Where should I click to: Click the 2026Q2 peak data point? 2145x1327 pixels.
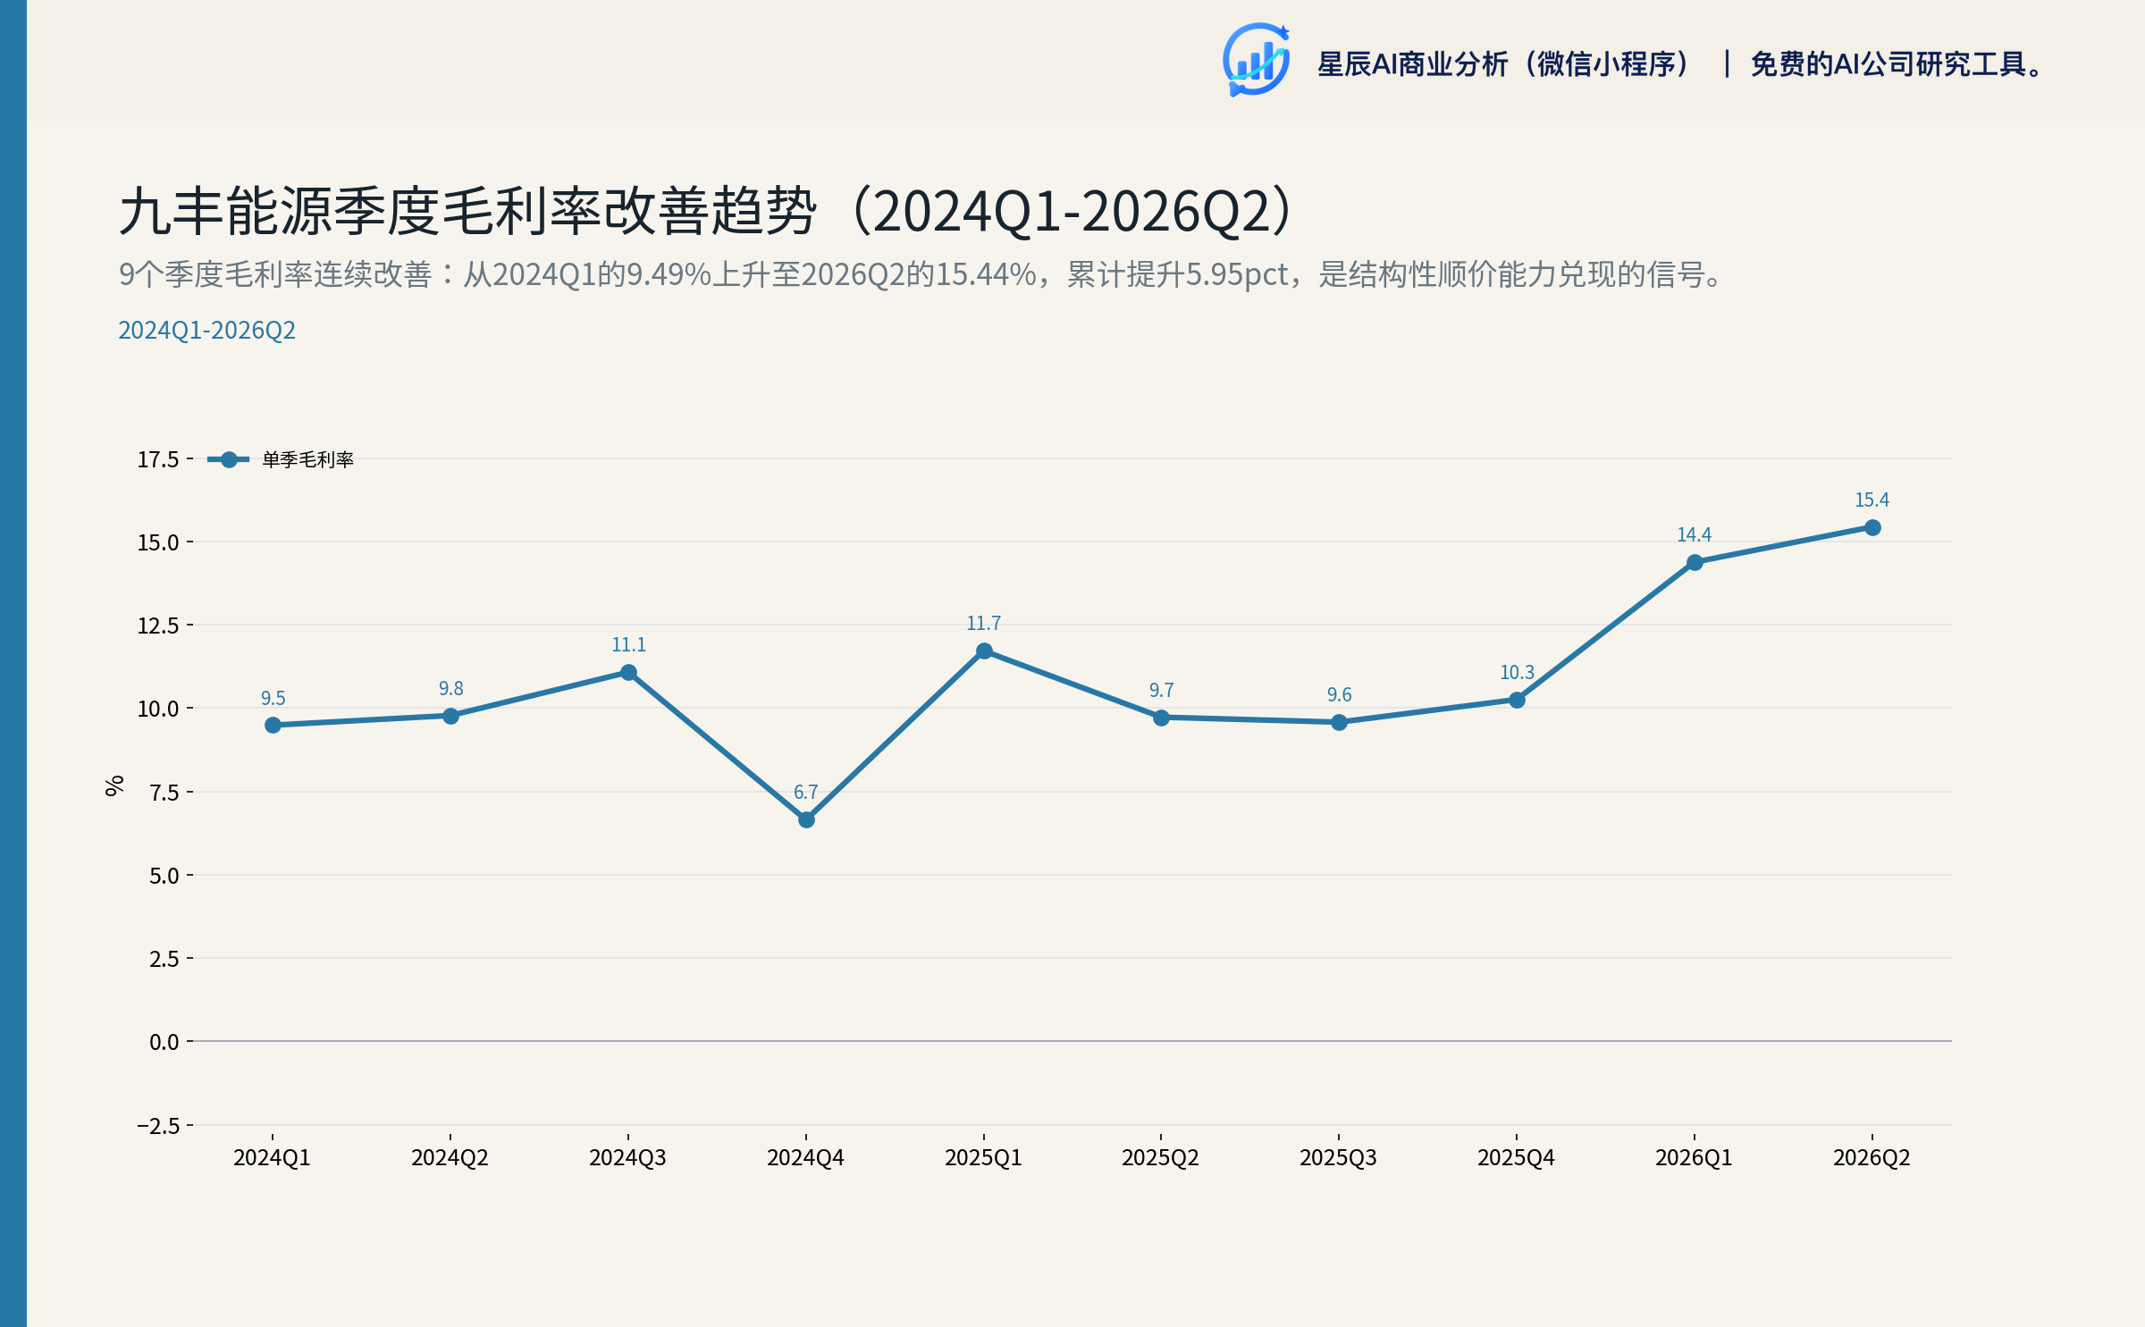pyautogui.click(x=1872, y=527)
